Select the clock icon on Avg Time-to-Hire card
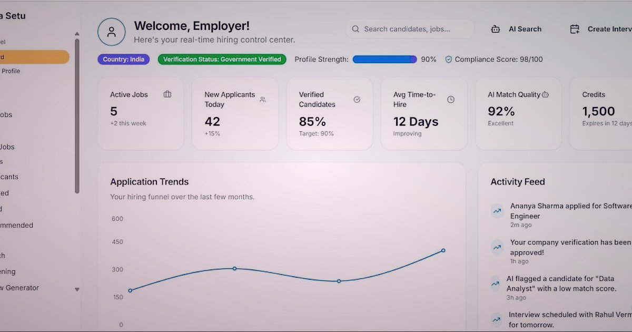The image size is (632, 332). pyautogui.click(x=451, y=99)
